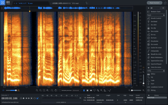This screenshot has width=168, height=105.
Task: Click the Repair Assistant button
Action: [155, 3]
